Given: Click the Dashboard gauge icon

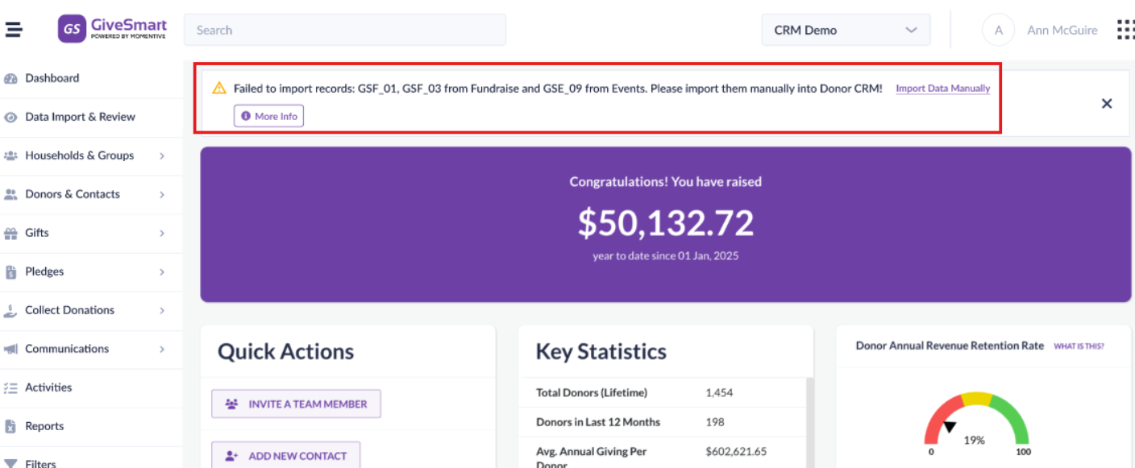Looking at the screenshot, I should [x=10, y=78].
